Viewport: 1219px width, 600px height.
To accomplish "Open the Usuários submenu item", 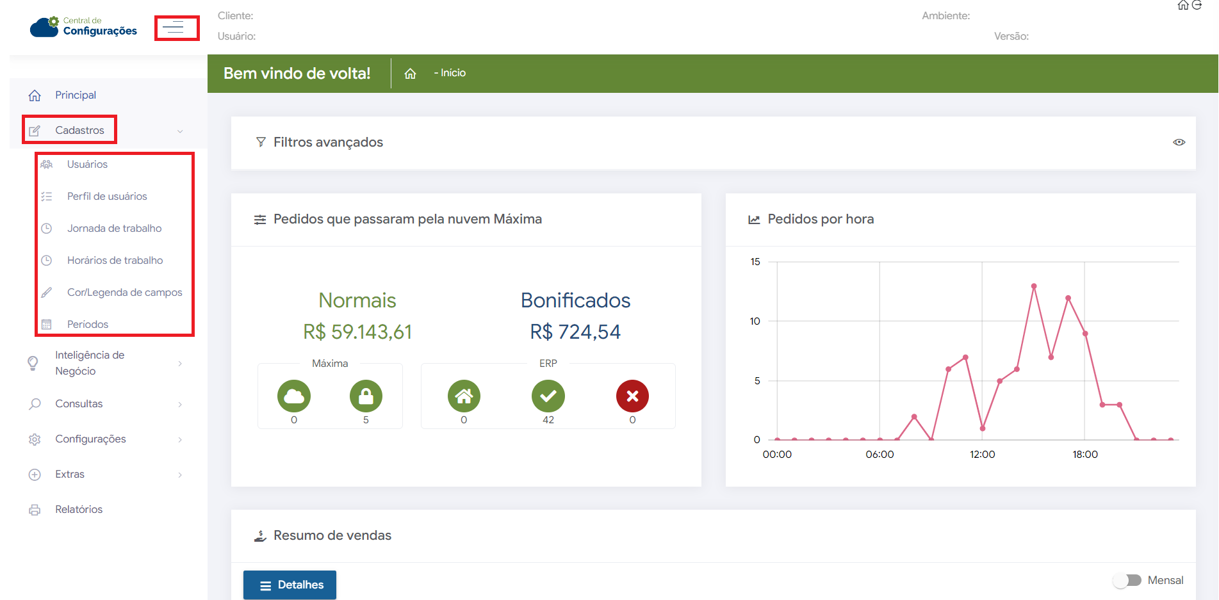I will click(x=87, y=165).
